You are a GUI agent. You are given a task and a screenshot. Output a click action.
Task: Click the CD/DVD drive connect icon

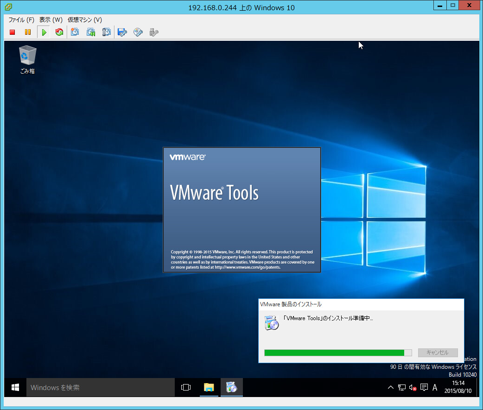pos(138,32)
